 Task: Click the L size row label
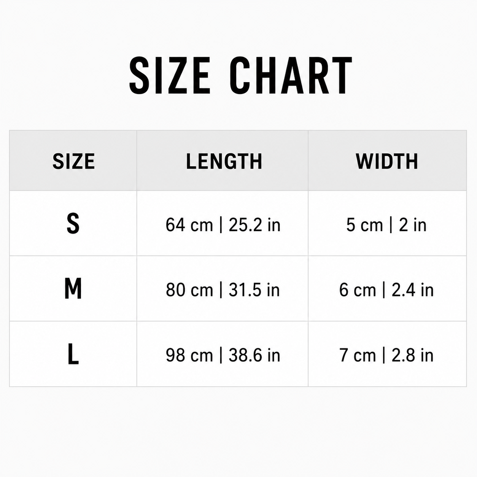coord(73,354)
